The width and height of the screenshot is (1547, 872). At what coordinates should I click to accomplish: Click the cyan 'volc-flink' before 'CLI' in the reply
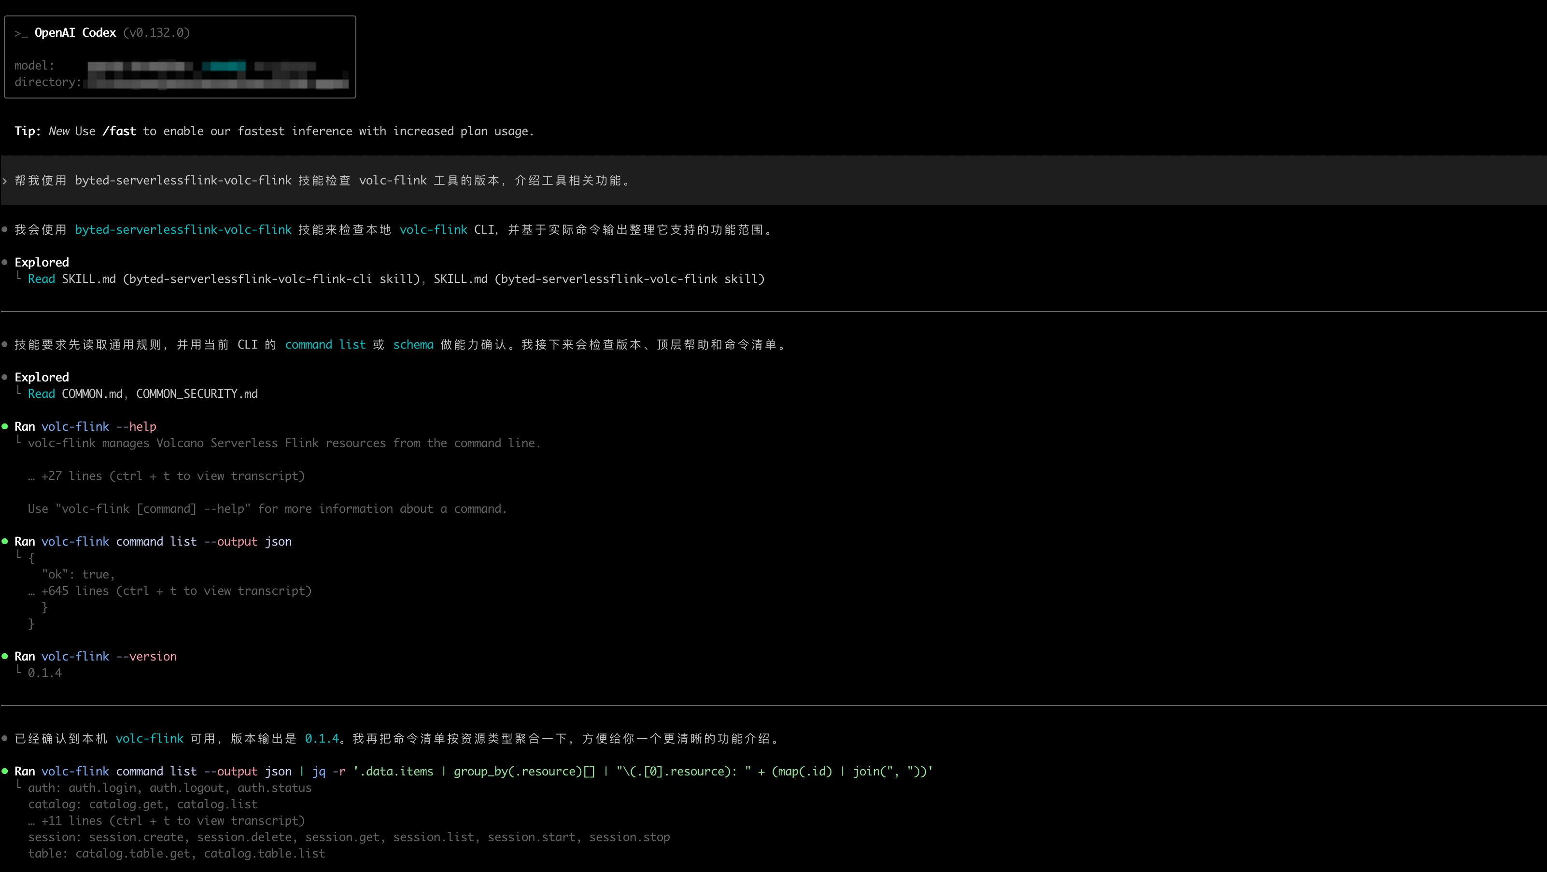click(x=433, y=229)
